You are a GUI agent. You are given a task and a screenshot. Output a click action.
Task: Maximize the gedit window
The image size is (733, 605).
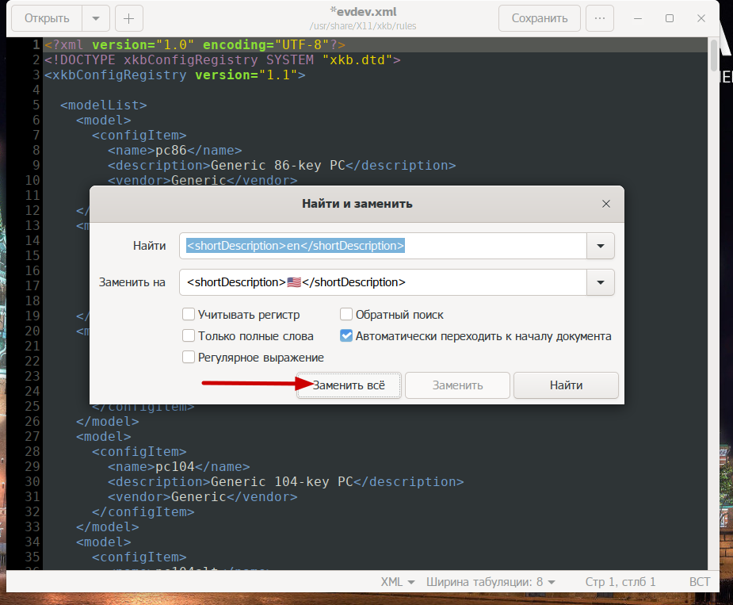click(670, 18)
